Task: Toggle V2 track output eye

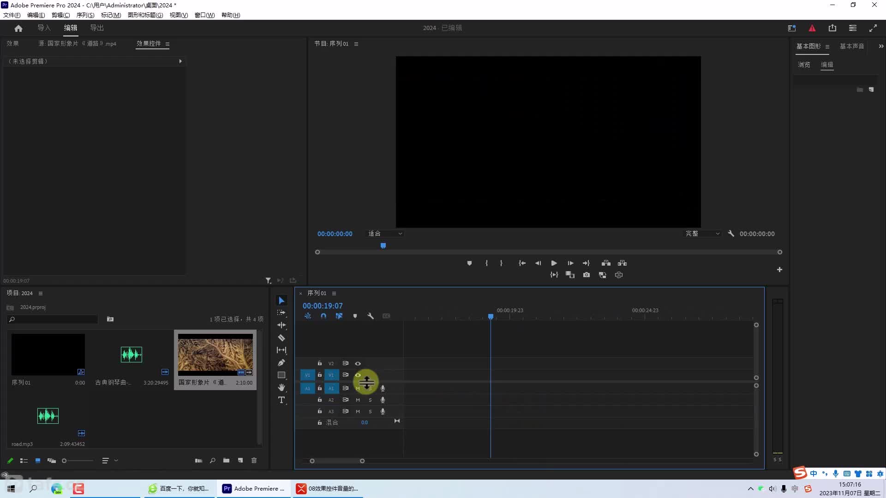Action: coord(358,363)
